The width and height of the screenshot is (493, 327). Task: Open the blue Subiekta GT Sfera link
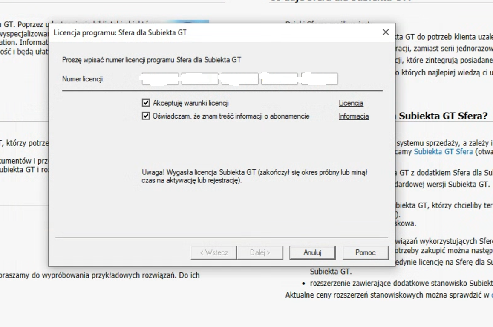443,152
